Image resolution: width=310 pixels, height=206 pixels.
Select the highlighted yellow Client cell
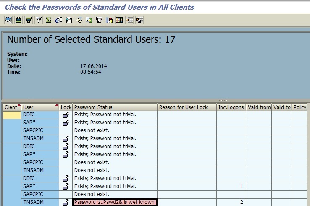[x=12, y=115]
